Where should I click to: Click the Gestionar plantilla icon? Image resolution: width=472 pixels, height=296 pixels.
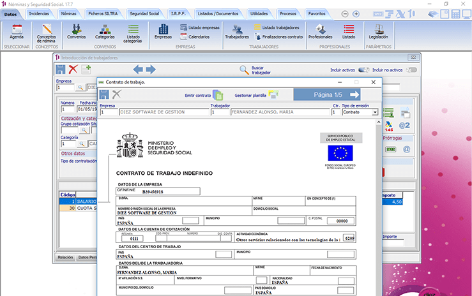(x=273, y=94)
